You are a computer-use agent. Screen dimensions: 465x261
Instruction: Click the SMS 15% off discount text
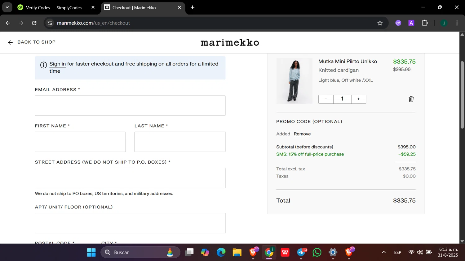click(x=310, y=154)
